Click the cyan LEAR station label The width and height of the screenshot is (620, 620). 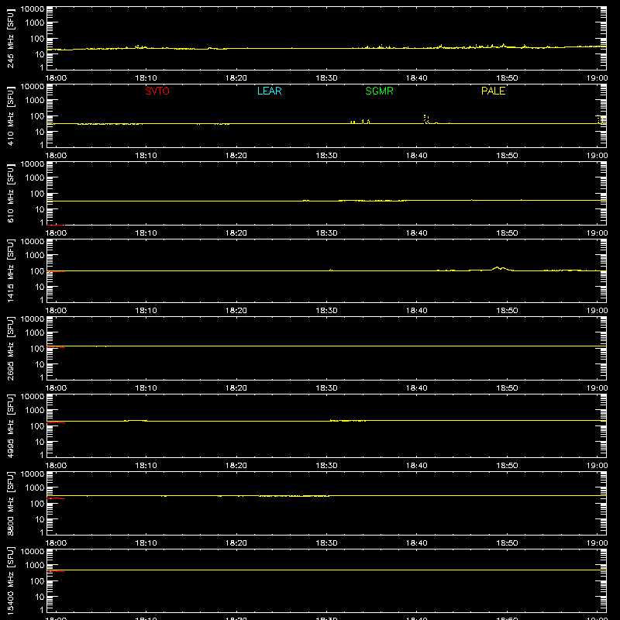[x=269, y=91]
